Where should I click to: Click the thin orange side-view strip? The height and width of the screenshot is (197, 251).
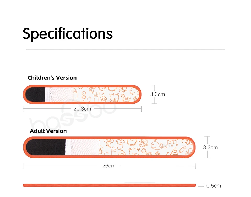(109, 185)
